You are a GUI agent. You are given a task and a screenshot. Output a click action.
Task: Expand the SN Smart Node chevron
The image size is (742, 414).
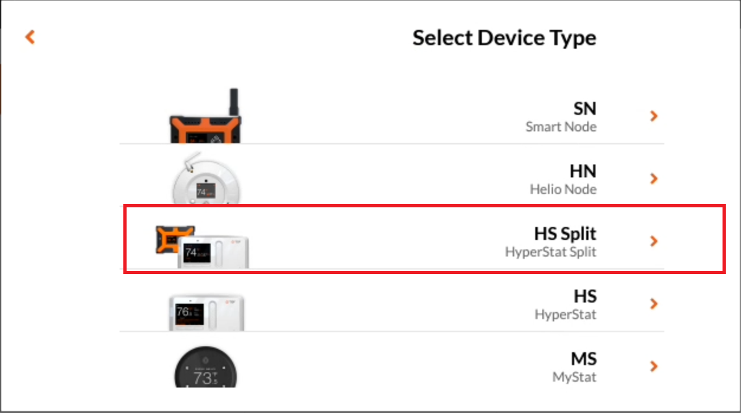click(x=654, y=116)
